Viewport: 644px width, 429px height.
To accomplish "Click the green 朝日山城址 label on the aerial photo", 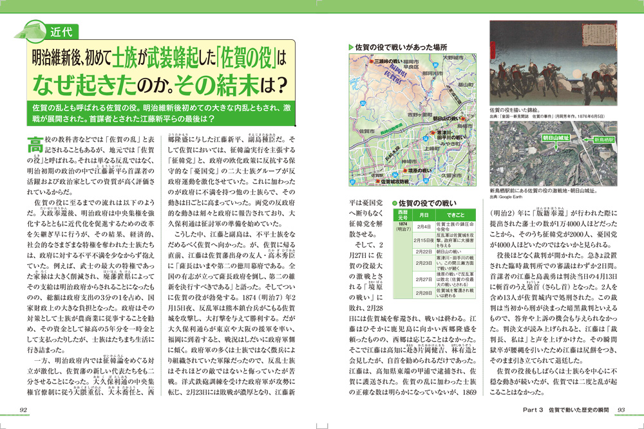I will tap(556, 138).
